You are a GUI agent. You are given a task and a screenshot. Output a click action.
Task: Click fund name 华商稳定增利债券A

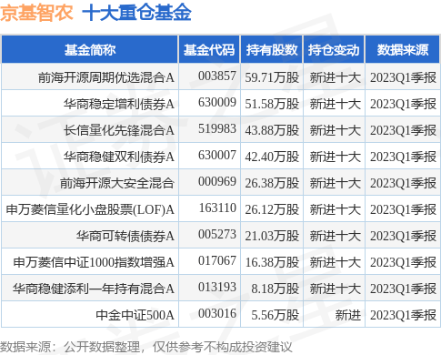119,104
